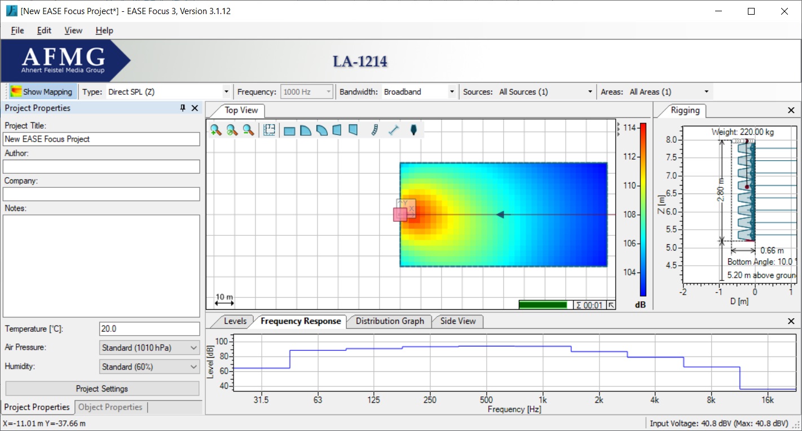Click the "Weight: 220.00 kg" label
Screen dimensions: 802x431
[742, 132]
